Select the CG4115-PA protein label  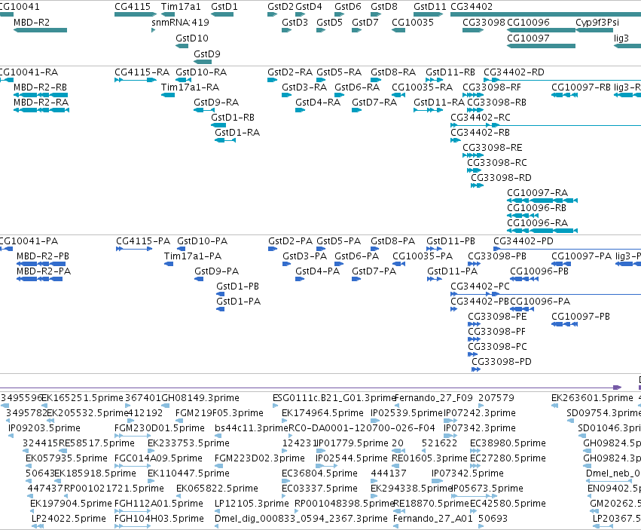click(x=143, y=241)
